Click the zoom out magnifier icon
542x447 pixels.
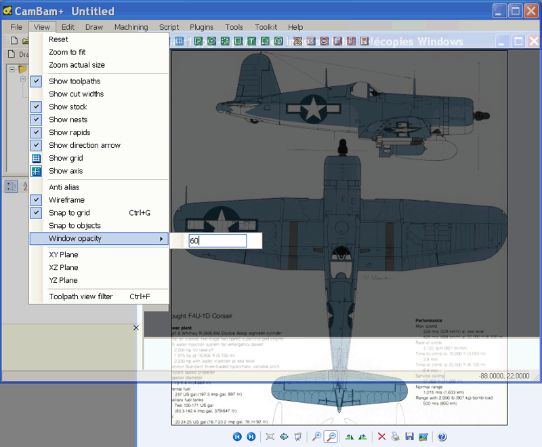(x=331, y=437)
